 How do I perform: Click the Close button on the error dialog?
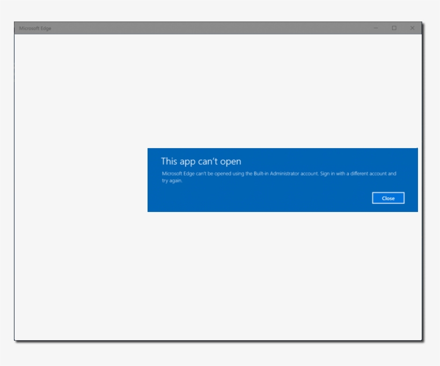[388, 198]
